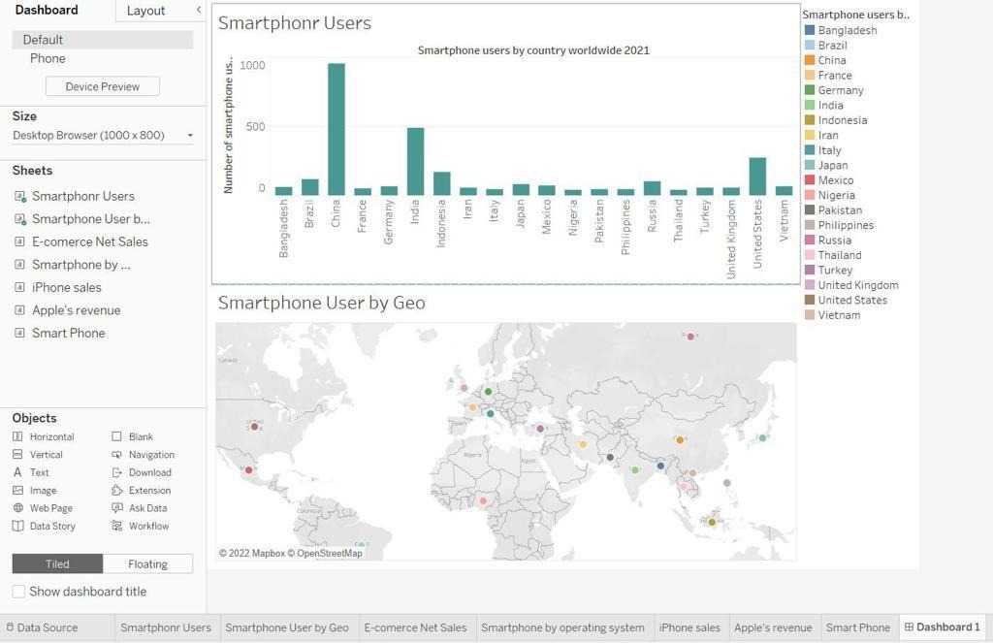Click the Turkey legend label
Screen dimensions: 993x643
pos(835,270)
